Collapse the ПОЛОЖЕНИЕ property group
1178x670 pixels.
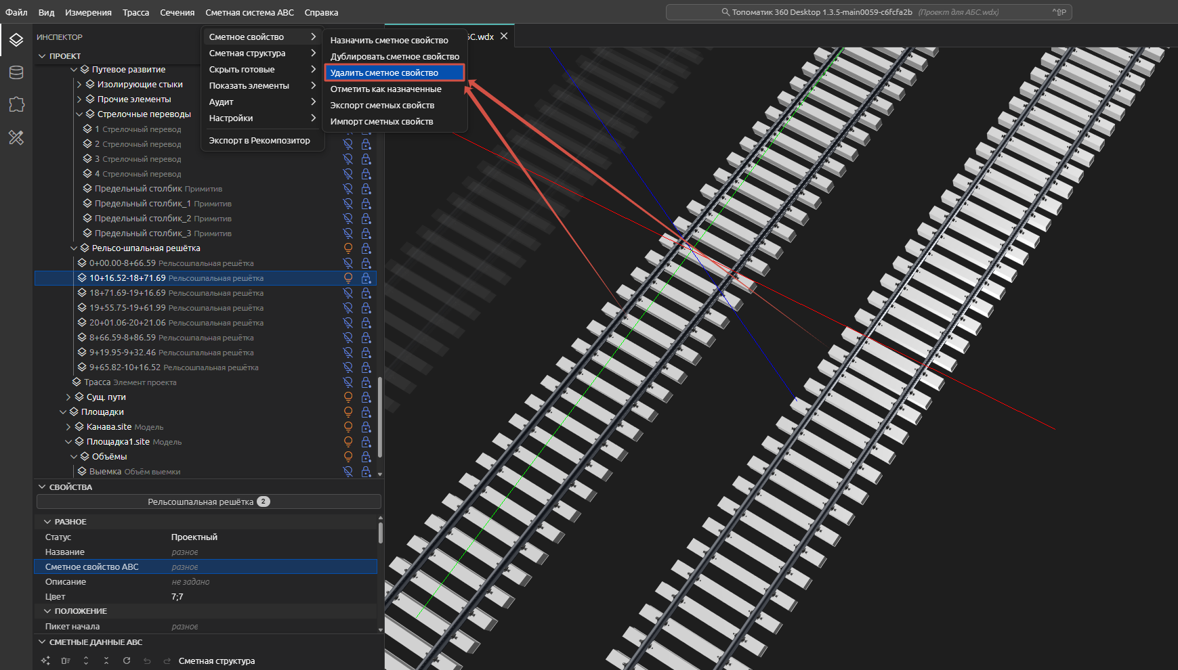47,611
